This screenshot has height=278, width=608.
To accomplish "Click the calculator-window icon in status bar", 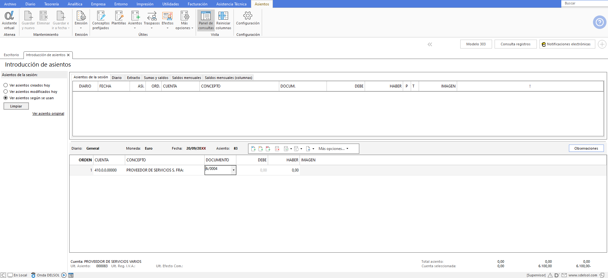I will coord(71,275).
